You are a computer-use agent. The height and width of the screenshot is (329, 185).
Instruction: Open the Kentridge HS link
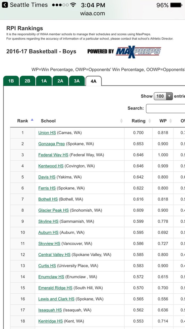point(50,321)
